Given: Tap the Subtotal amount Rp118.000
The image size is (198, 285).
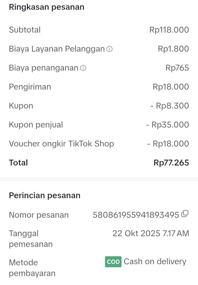Looking at the screenshot, I should pyautogui.click(x=169, y=30).
